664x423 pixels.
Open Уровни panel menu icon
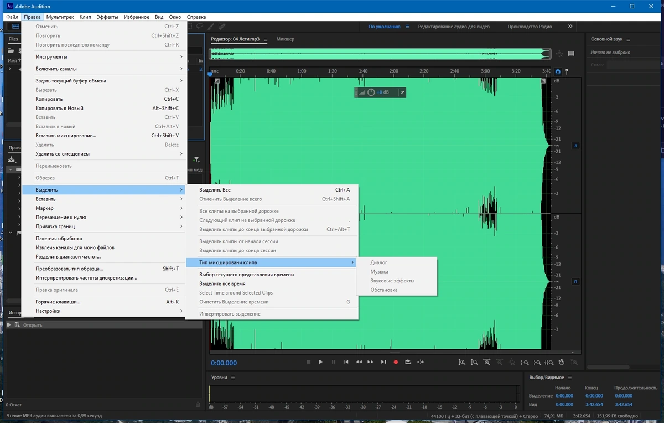(x=233, y=378)
